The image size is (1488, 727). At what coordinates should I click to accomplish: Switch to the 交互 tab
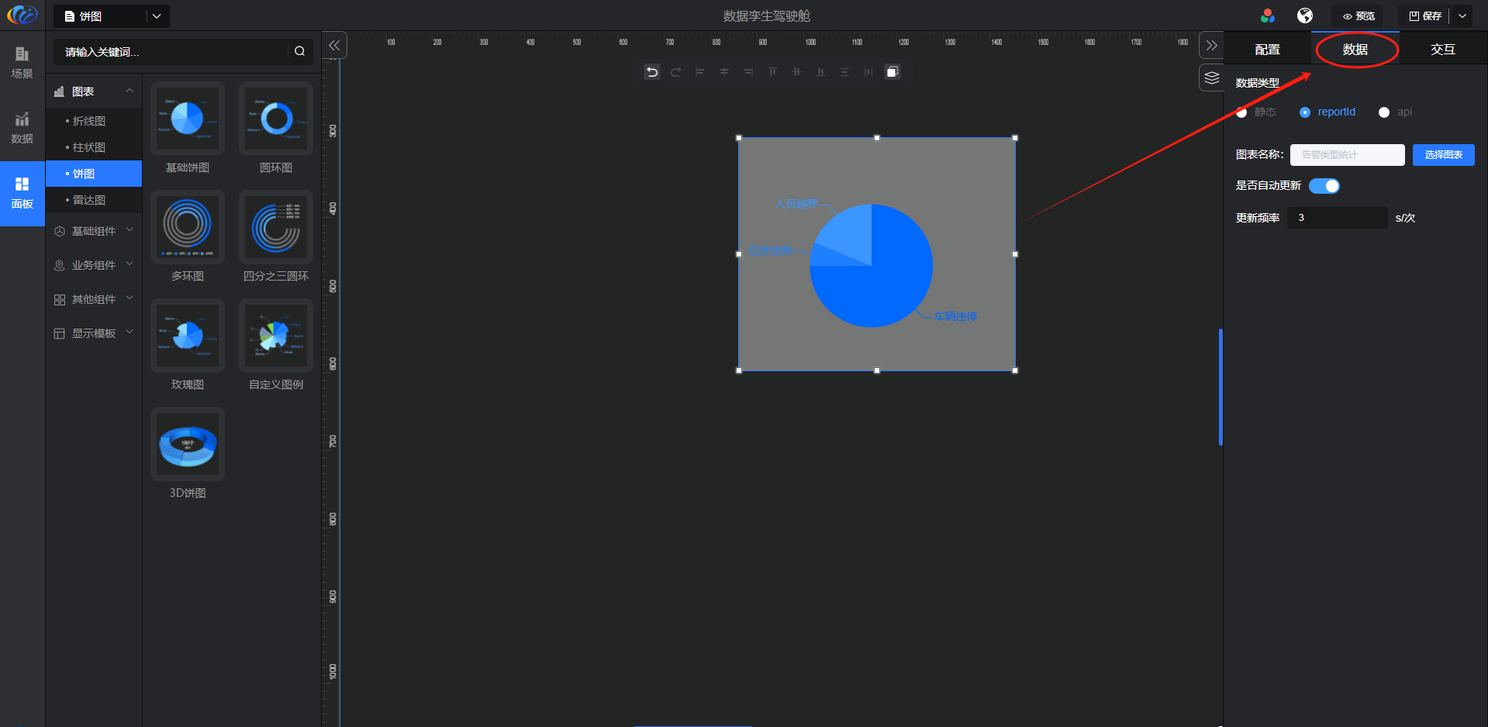(1442, 50)
